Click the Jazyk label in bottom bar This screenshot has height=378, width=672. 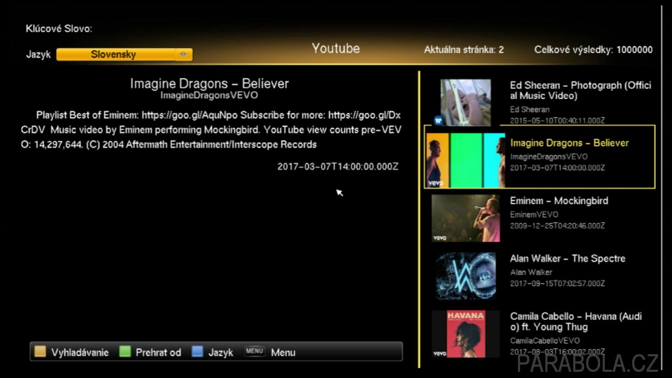click(x=221, y=353)
